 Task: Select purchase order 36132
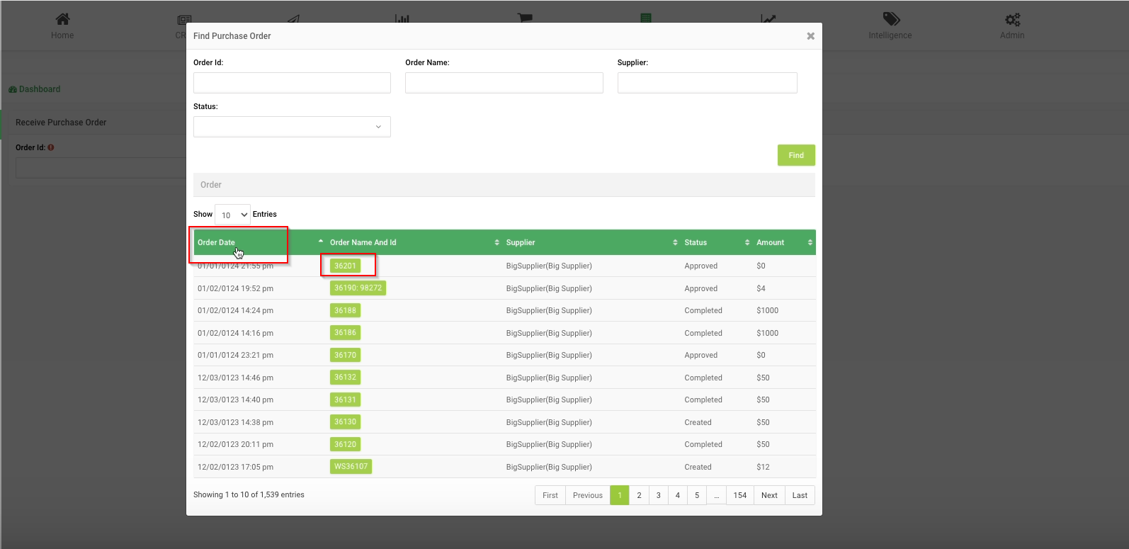tap(345, 378)
